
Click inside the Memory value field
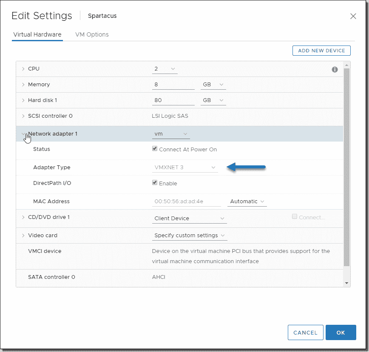(x=172, y=84)
